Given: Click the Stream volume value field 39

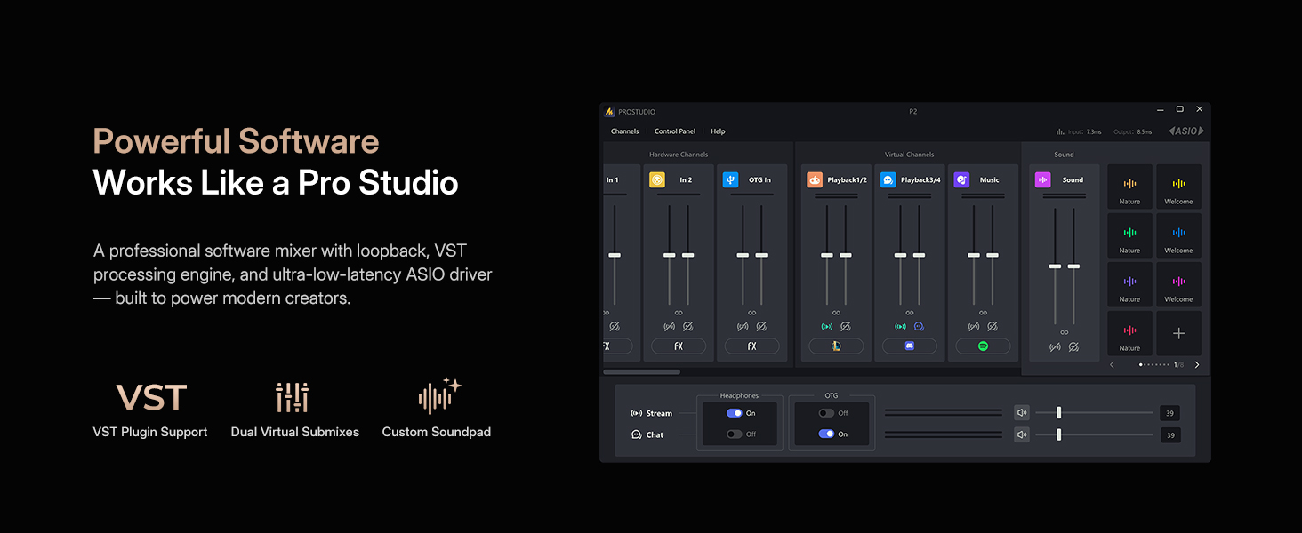Looking at the screenshot, I should (x=1170, y=413).
